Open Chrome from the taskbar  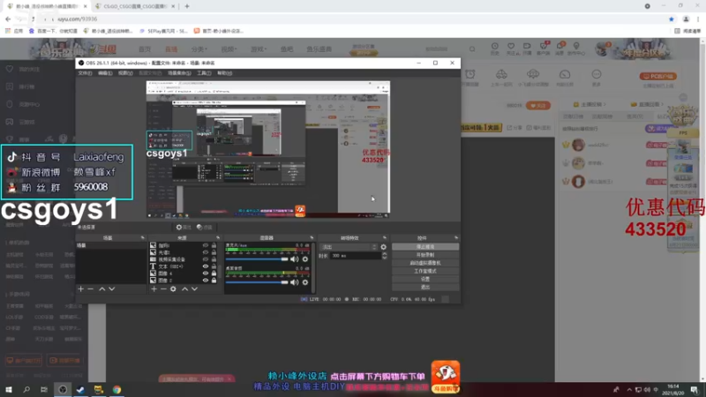pos(116,390)
